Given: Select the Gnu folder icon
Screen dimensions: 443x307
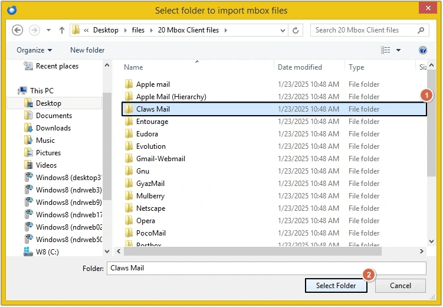Looking at the screenshot, I should click(x=129, y=171).
